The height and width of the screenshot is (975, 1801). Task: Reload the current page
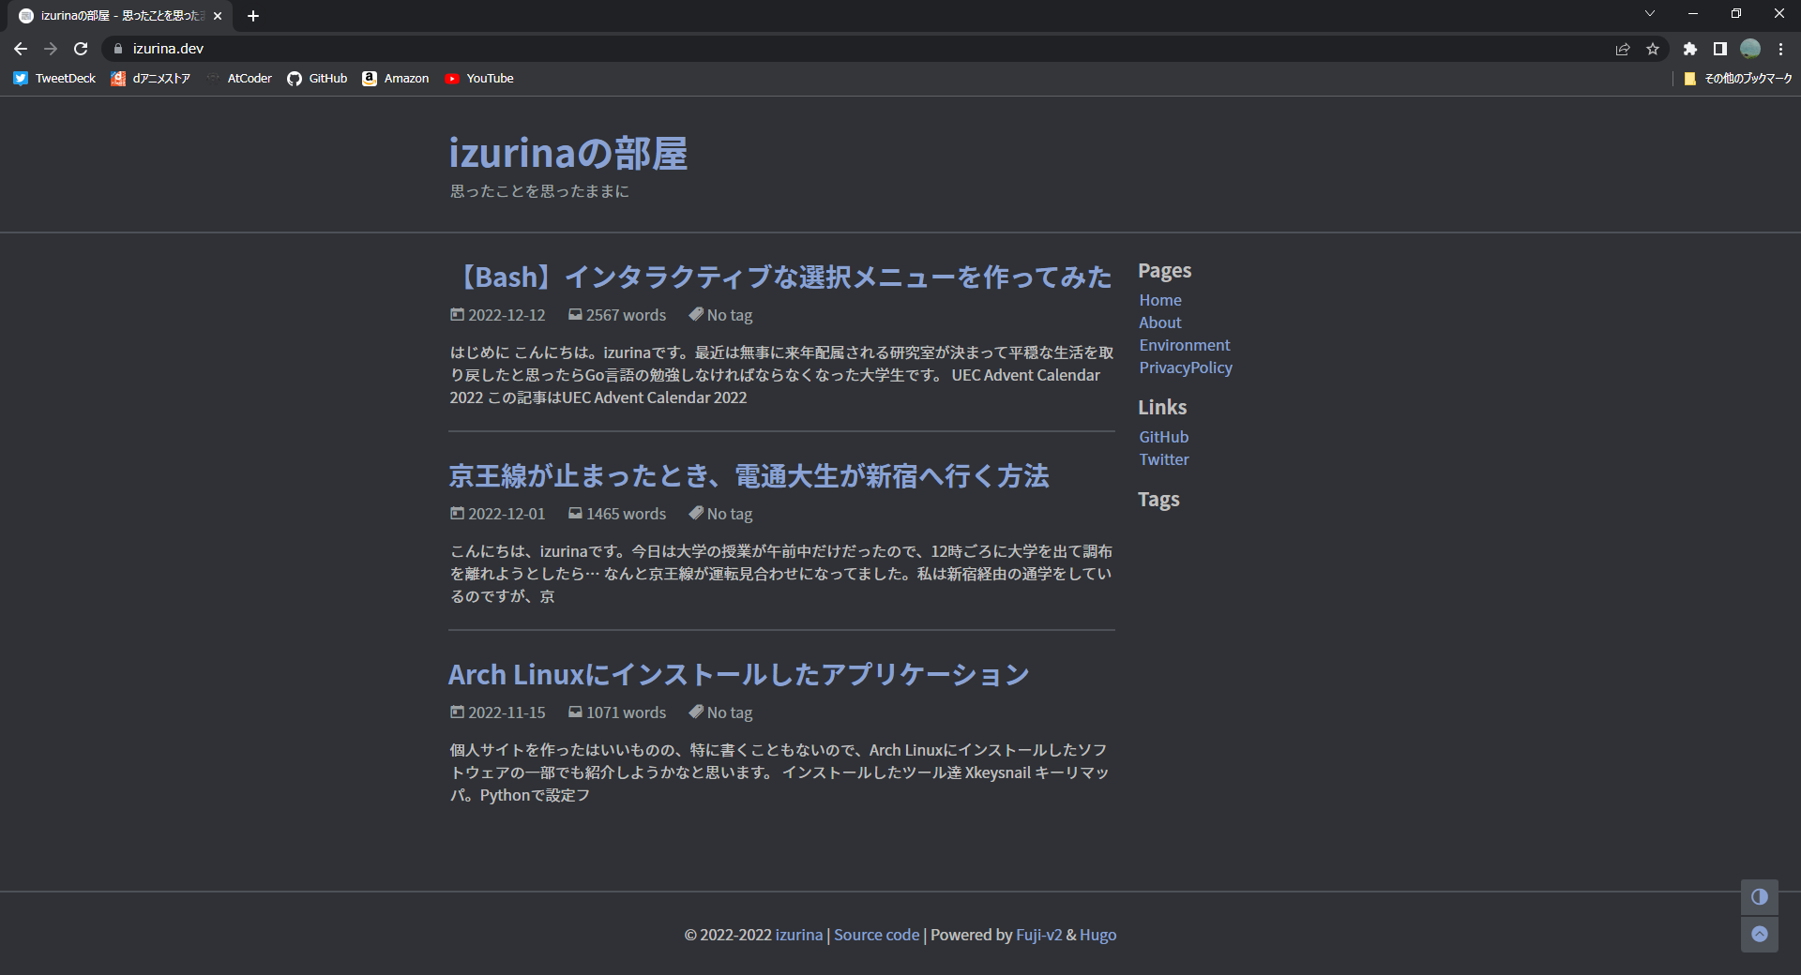[x=83, y=49]
